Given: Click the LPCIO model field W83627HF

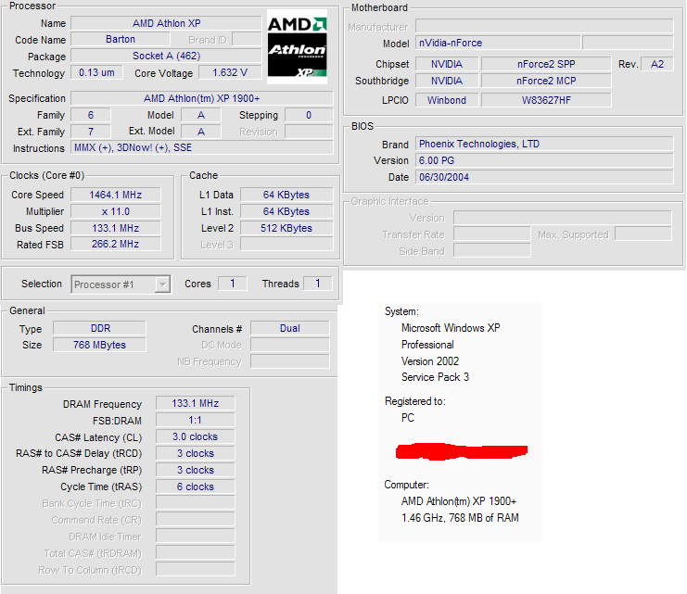Looking at the screenshot, I should coord(547,100).
